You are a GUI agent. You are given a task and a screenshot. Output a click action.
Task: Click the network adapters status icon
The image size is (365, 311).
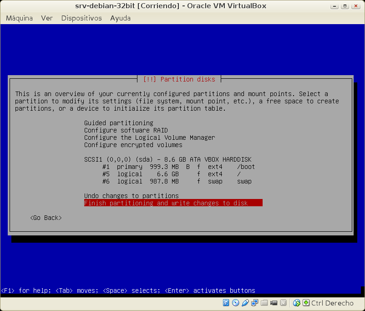[x=255, y=303]
